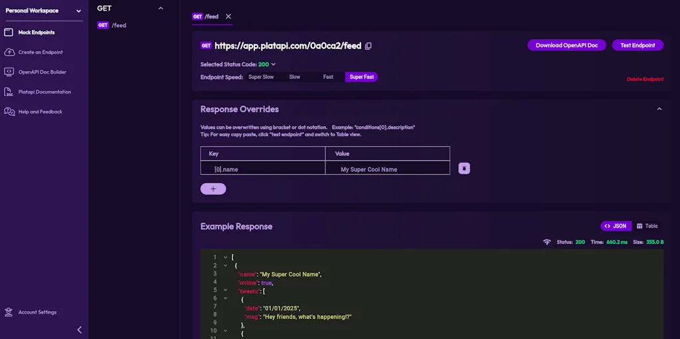Viewport: 680px width, 339px height.
Task: Click the GET badge beside endpoint URL
Action: [206, 46]
